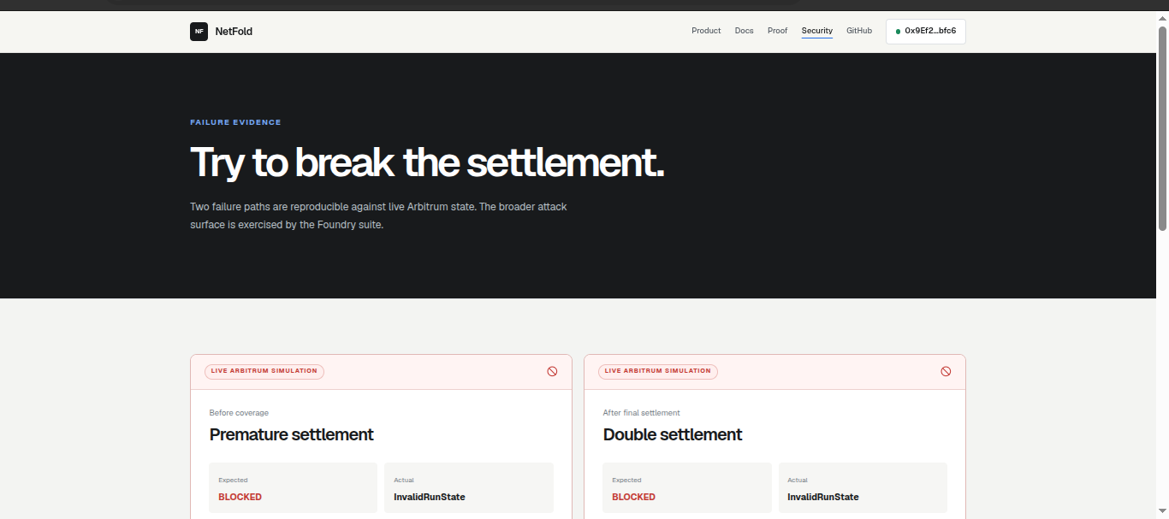
Task: Click the Expected BLOCKED box under Premature settlement
Action: 293,488
